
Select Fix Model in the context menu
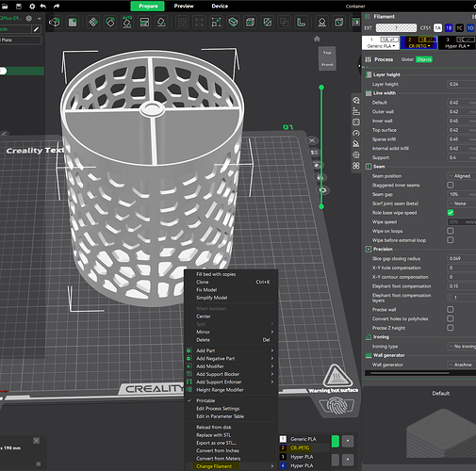coord(206,290)
